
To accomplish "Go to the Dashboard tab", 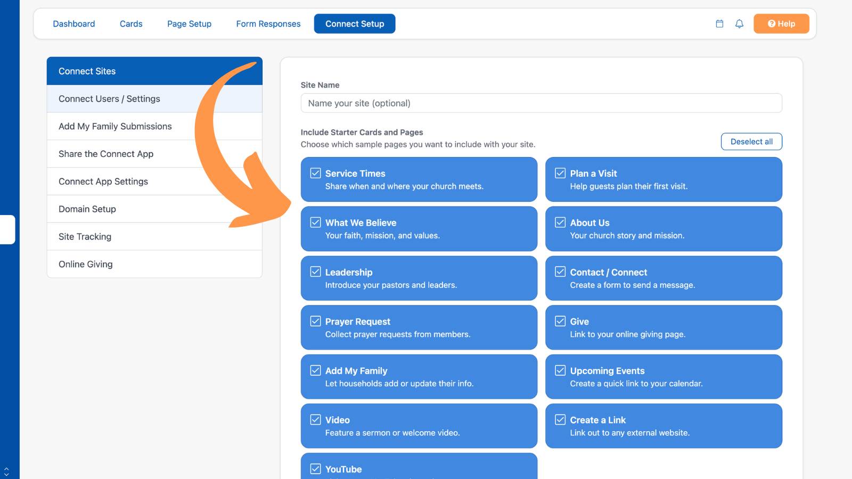I will (74, 24).
